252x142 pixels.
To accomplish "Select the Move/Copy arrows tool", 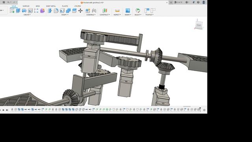I will (x=80, y=11).
